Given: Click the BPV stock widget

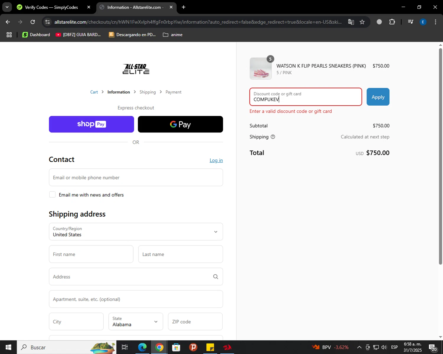Looking at the screenshot, I should point(330,347).
